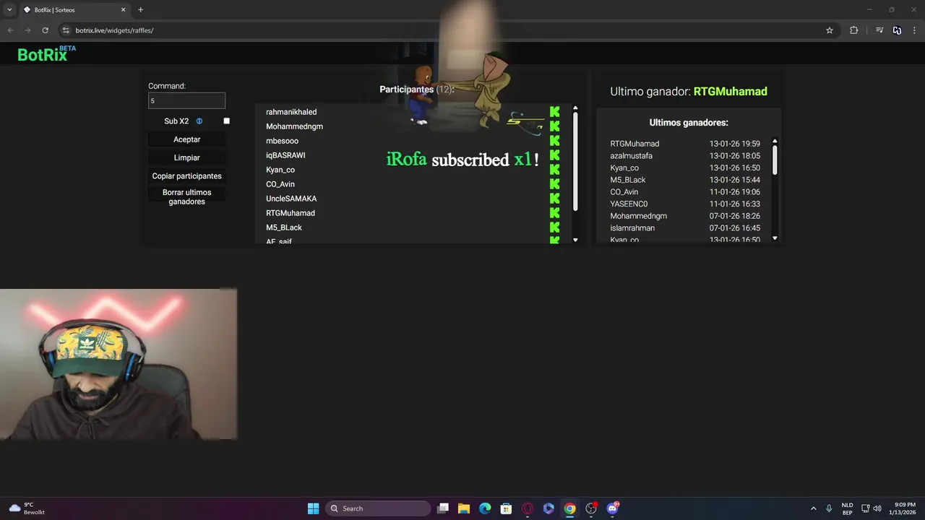925x520 pixels.
Task: Click the BotRix logo
Action: tap(46, 53)
